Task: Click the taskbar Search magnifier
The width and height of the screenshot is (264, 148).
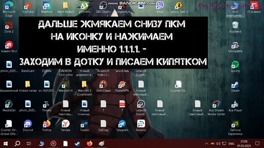Action: [17, 143]
